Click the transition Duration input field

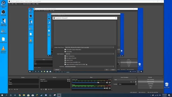127,84
